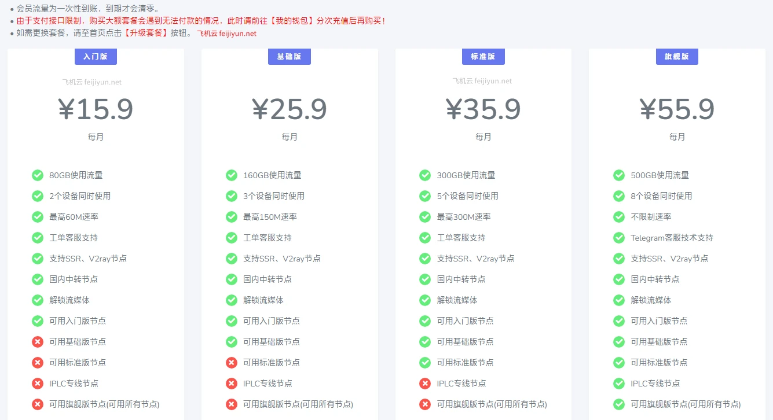Toggle the disabled mark on 可用入门版节点 in 入门版
Screen dimensions: 773x420
[38, 321]
